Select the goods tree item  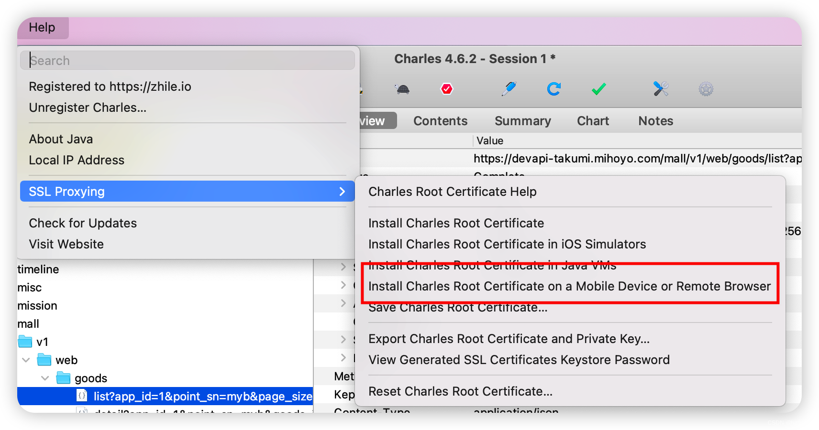pos(91,378)
